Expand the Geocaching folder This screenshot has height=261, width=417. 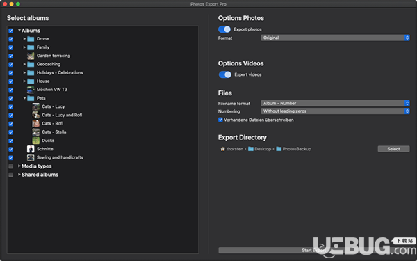[x=24, y=64]
